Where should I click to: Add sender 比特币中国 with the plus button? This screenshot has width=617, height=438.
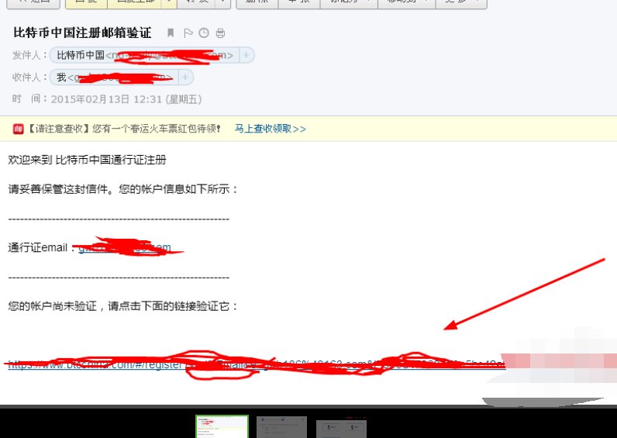coord(246,55)
